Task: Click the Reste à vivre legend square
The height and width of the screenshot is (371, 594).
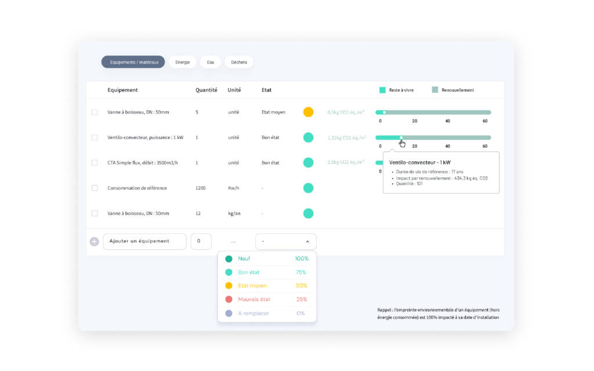Action: pyautogui.click(x=383, y=90)
